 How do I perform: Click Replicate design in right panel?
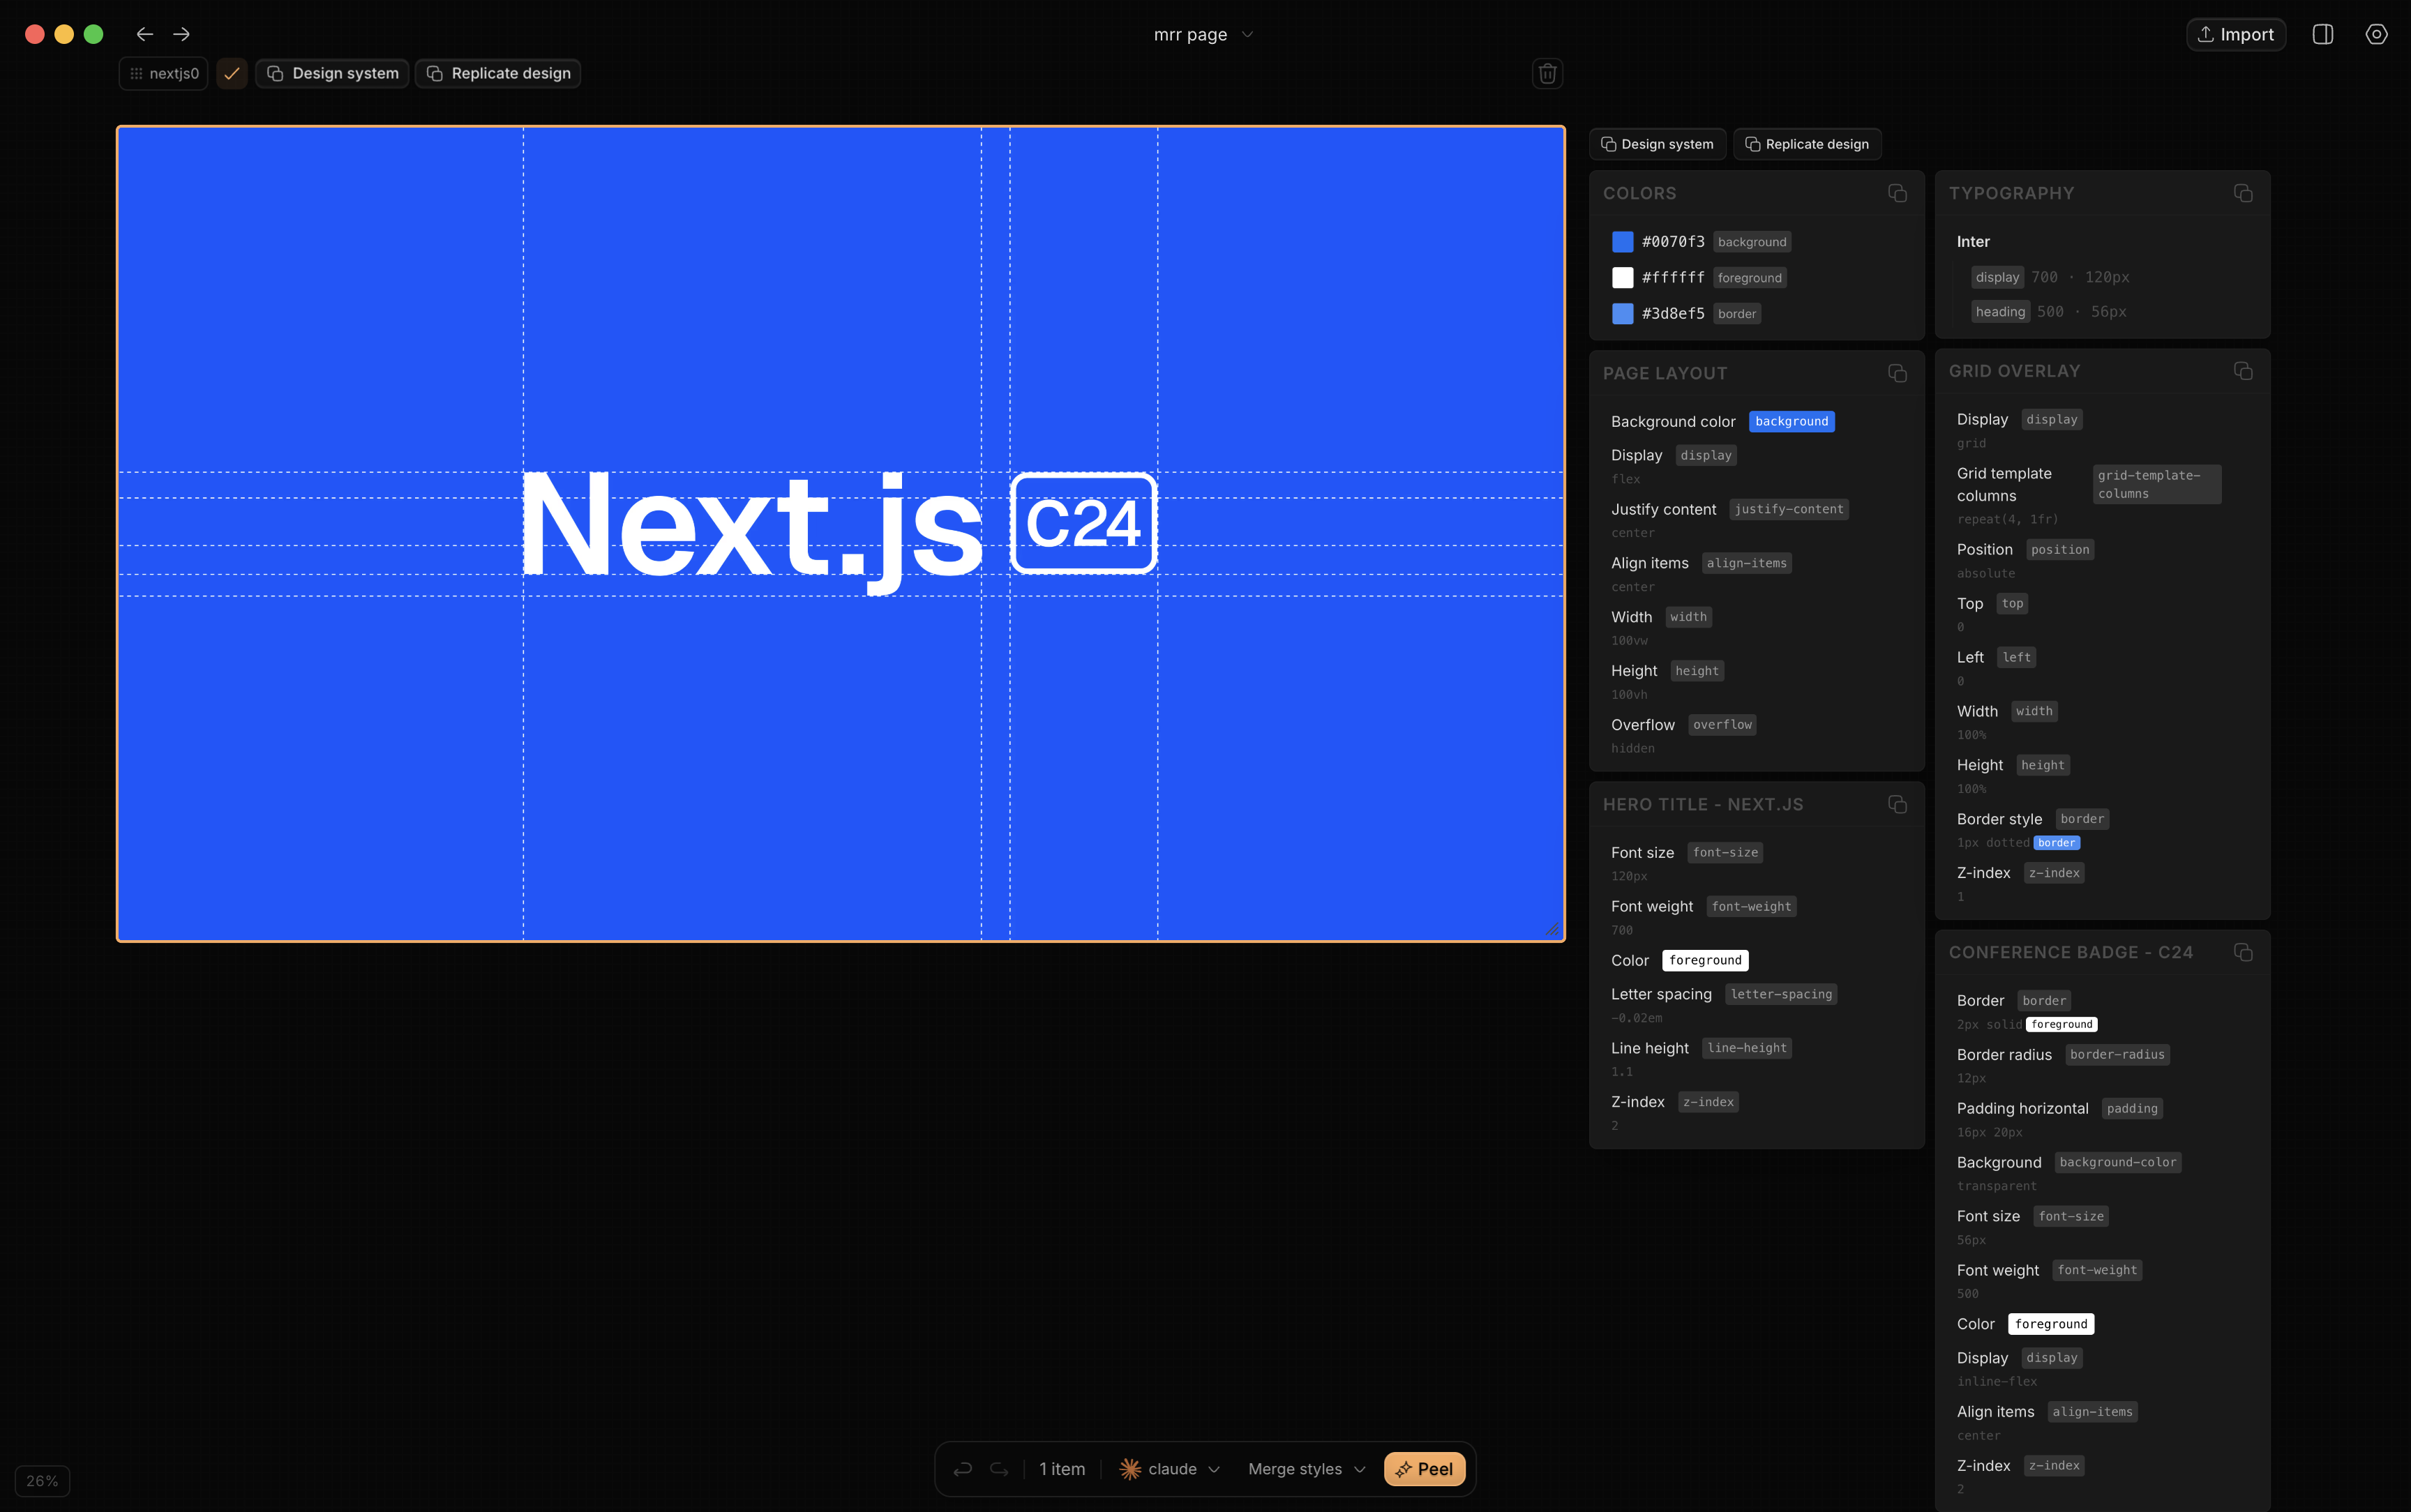tap(1807, 144)
